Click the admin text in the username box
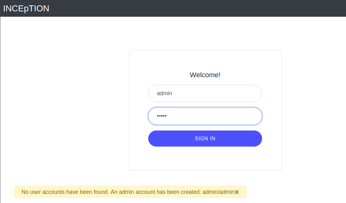 pos(165,93)
